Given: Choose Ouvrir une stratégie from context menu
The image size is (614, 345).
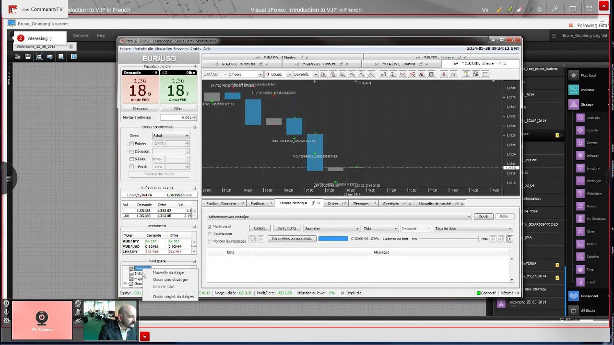Looking at the screenshot, I should click(170, 279).
